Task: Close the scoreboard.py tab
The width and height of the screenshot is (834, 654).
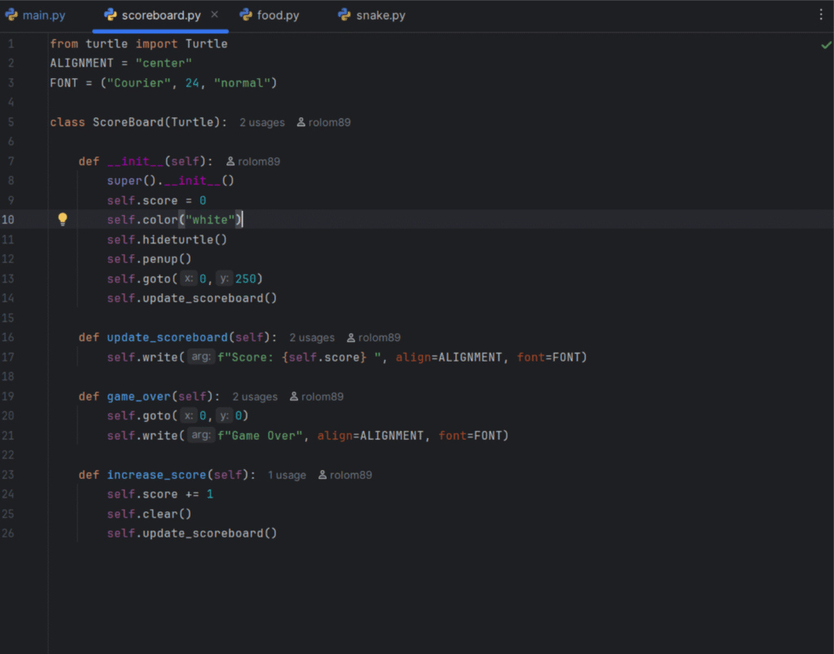Action: [x=214, y=15]
